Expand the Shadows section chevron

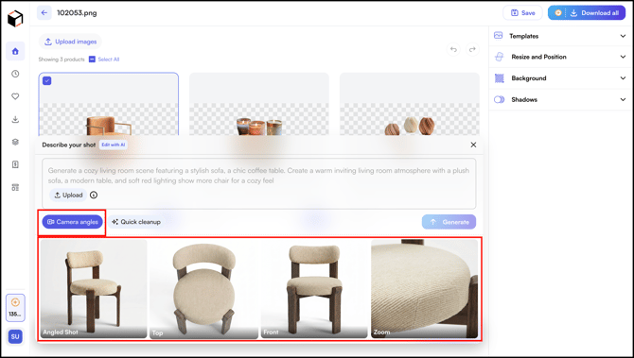pyautogui.click(x=623, y=100)
